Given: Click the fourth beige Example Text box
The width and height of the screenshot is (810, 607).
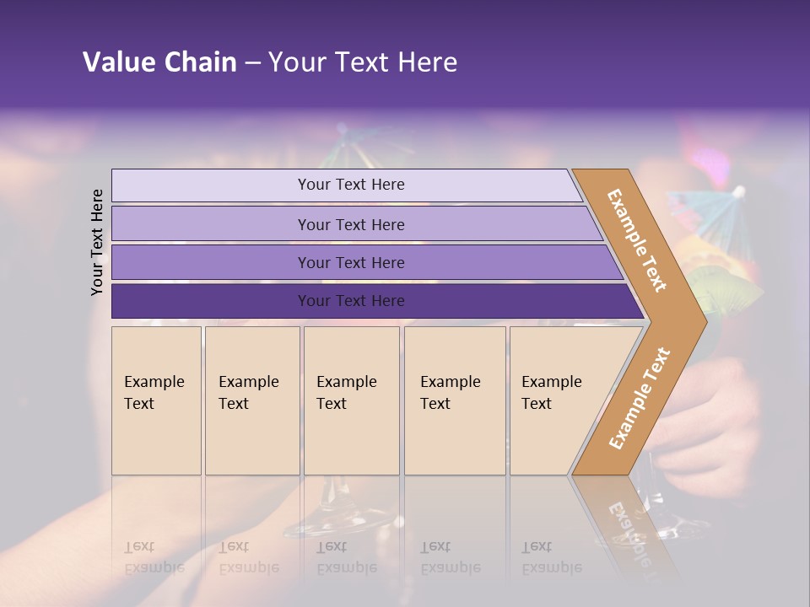Looking at the screenshot, I should pos(454,400).
